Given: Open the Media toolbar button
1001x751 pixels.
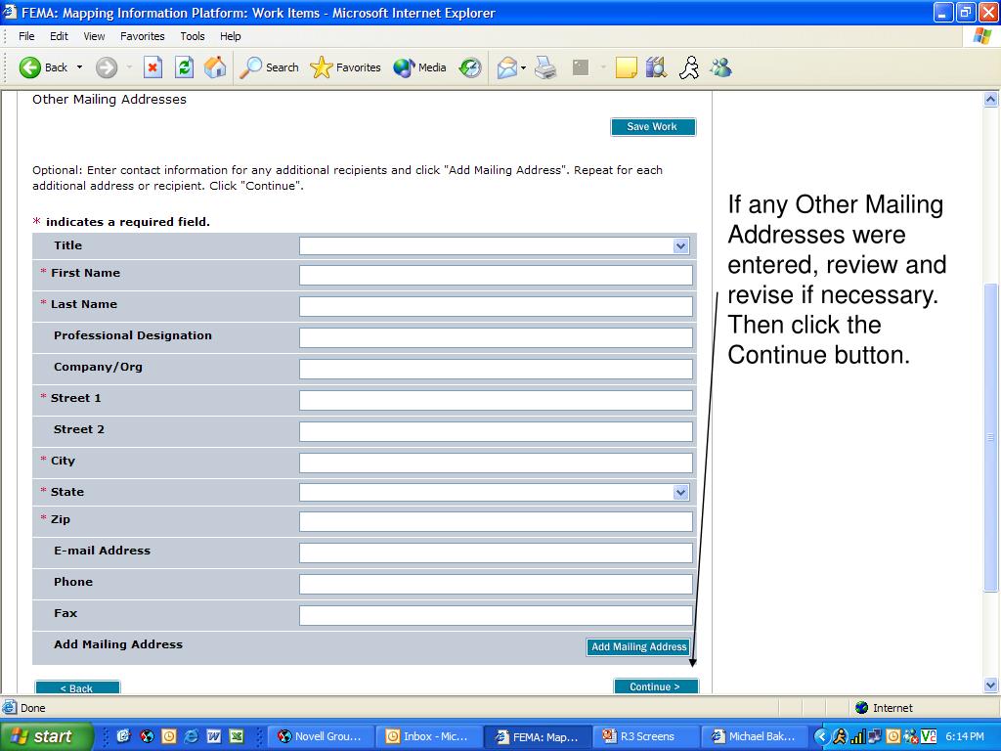Looking at the screenshot, I should [x=419, y=67].
